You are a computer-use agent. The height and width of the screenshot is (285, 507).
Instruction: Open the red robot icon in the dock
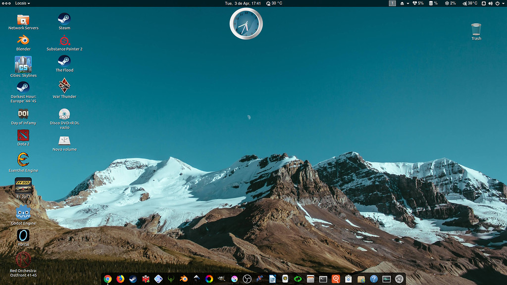(x=146, y=279)
